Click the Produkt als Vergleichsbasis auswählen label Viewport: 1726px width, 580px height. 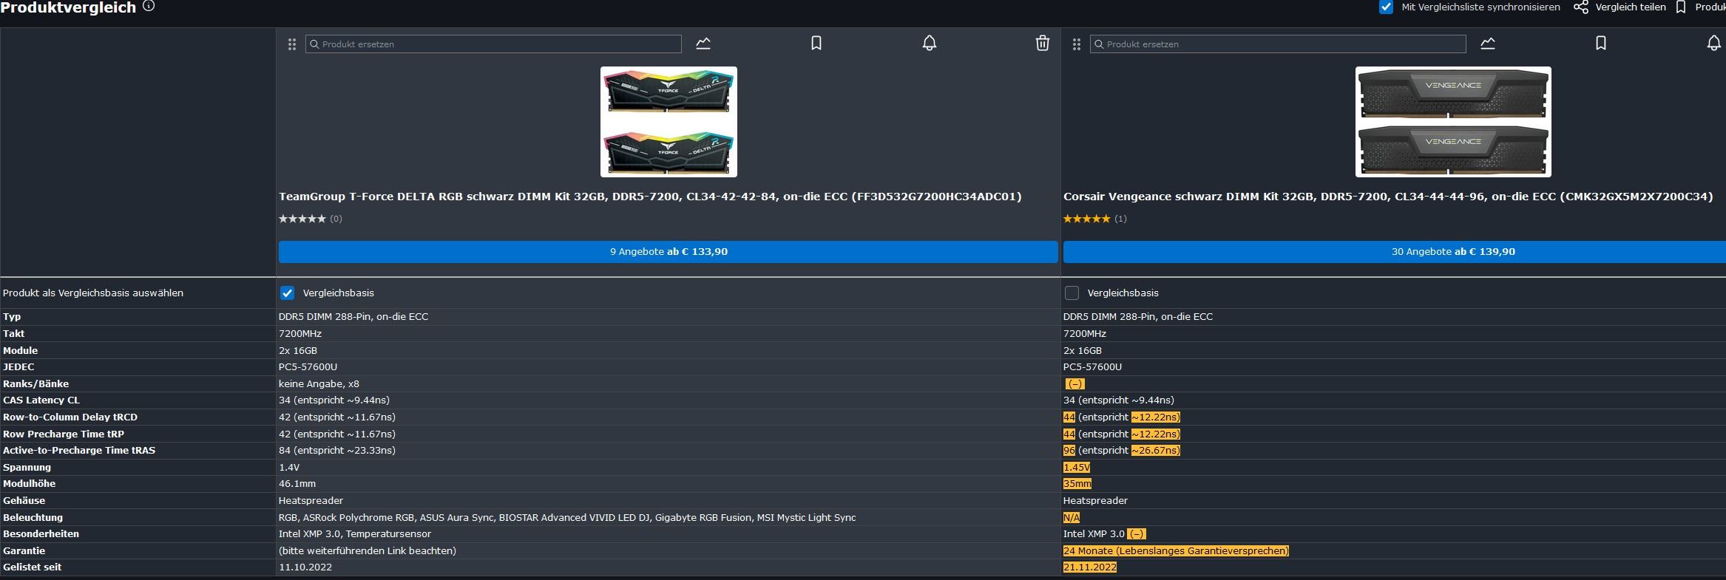point(93,293)
